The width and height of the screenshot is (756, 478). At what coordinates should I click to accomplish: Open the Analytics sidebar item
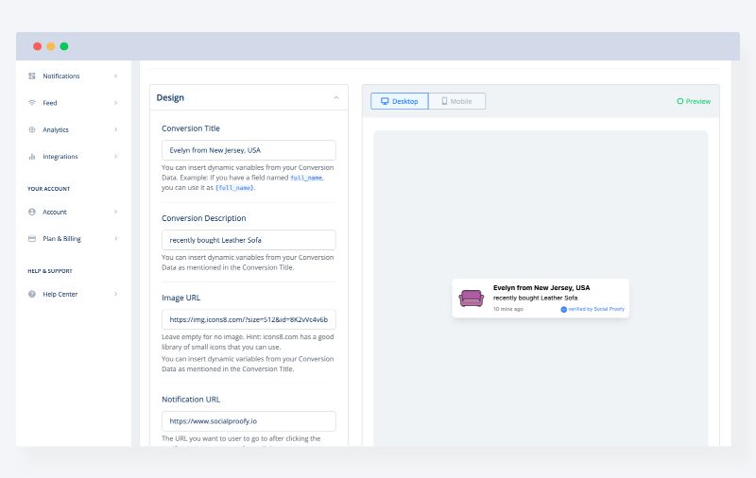coord(74,129)
